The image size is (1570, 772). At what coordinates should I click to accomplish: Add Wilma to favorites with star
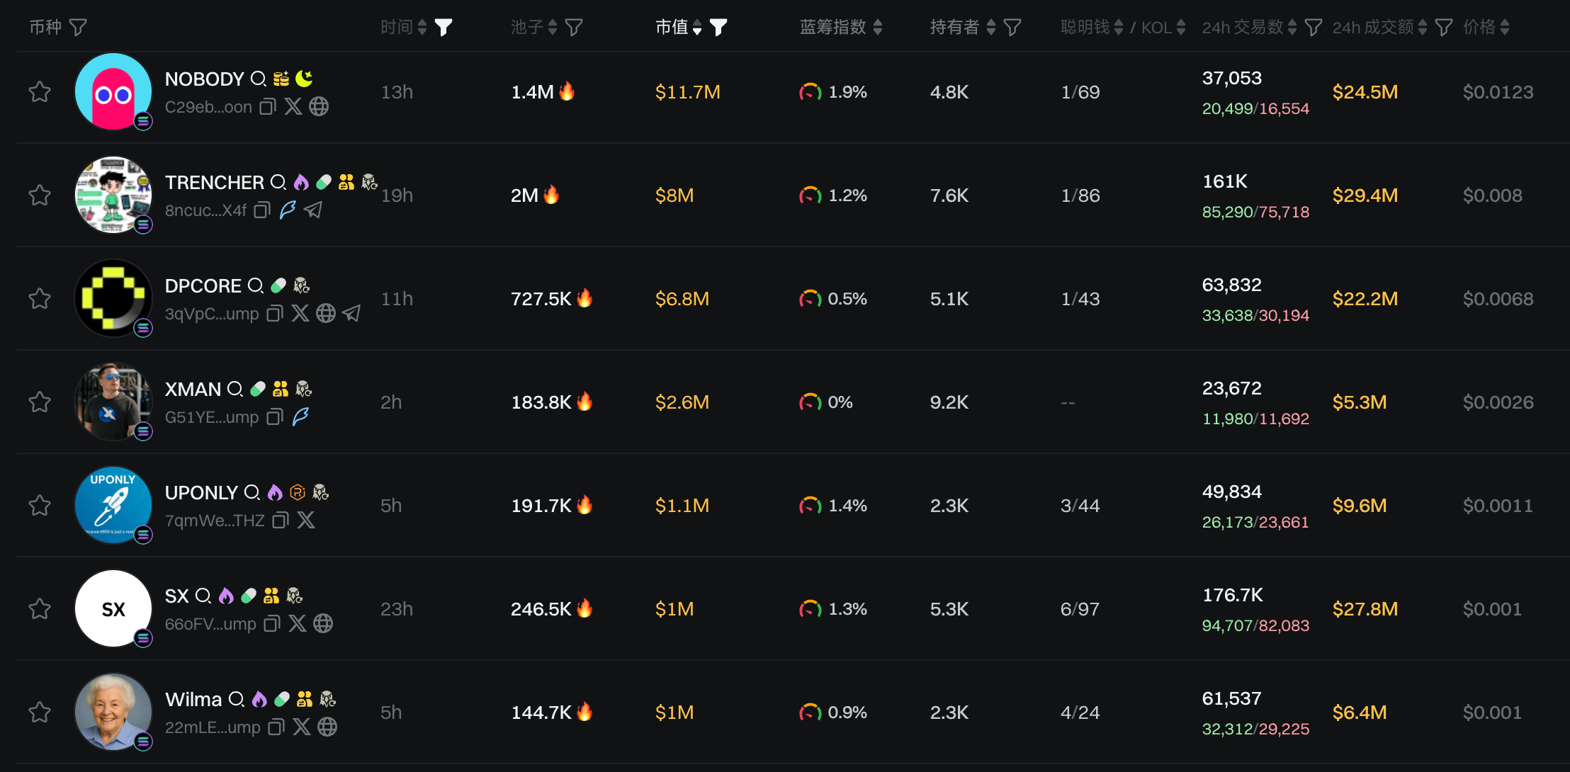point(40,713)
